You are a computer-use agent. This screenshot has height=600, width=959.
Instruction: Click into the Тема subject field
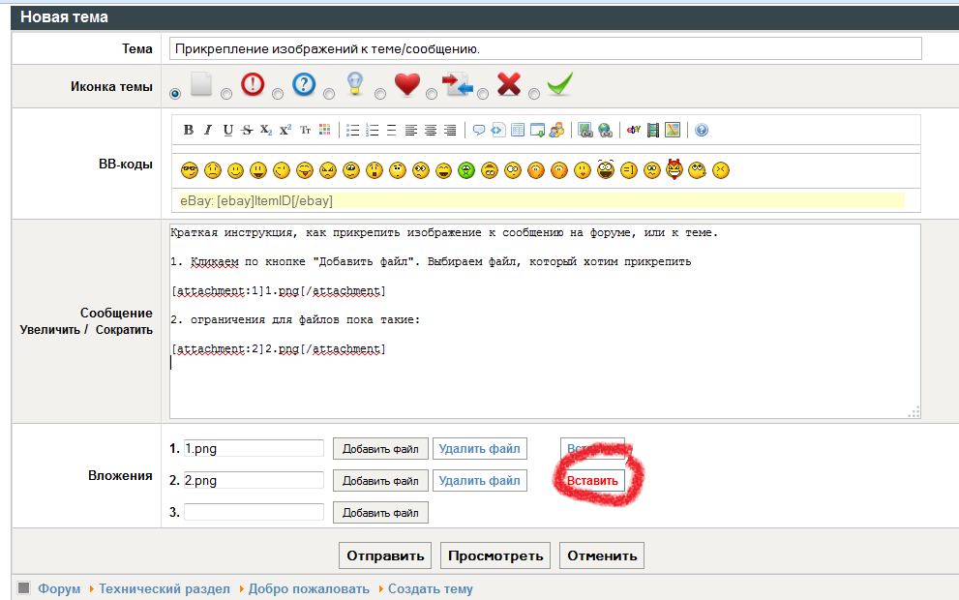[545, 48]
